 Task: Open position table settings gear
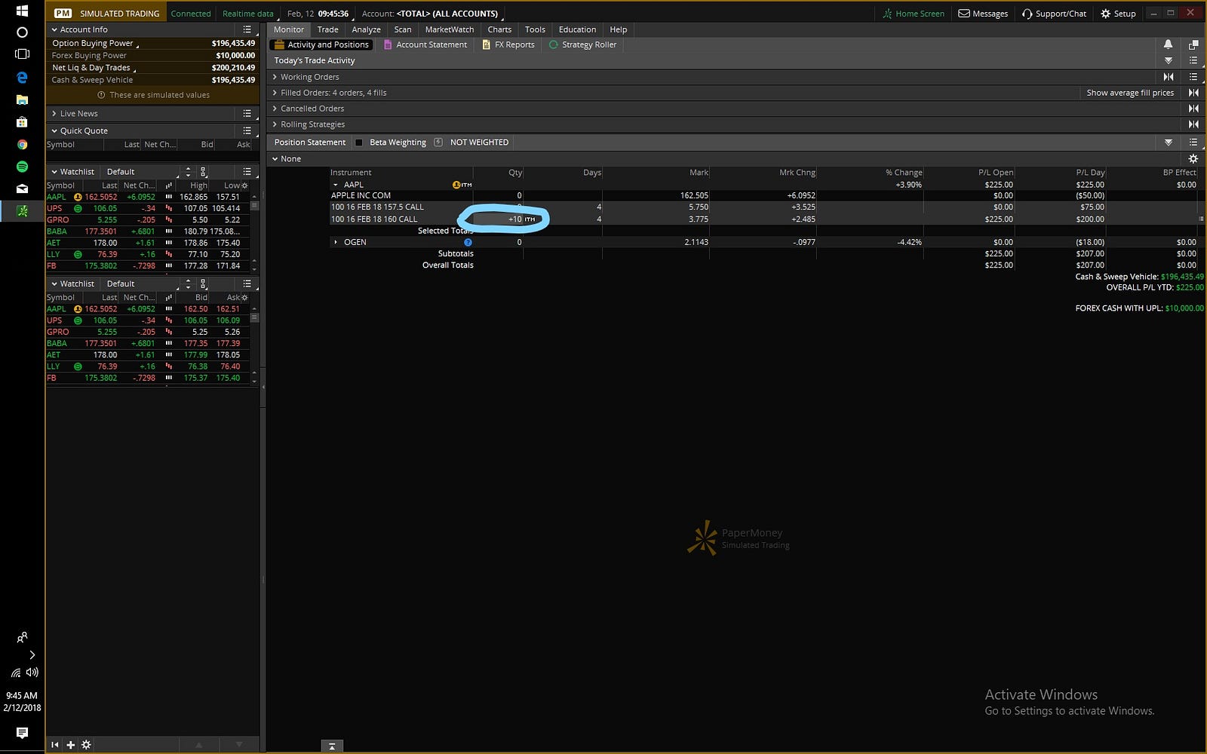[1193, 159]
